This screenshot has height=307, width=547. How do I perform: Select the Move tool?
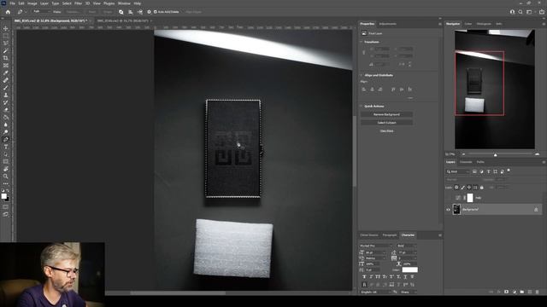6,28
